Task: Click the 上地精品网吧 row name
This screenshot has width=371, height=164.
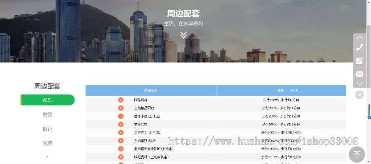Action: pos(144,108)
